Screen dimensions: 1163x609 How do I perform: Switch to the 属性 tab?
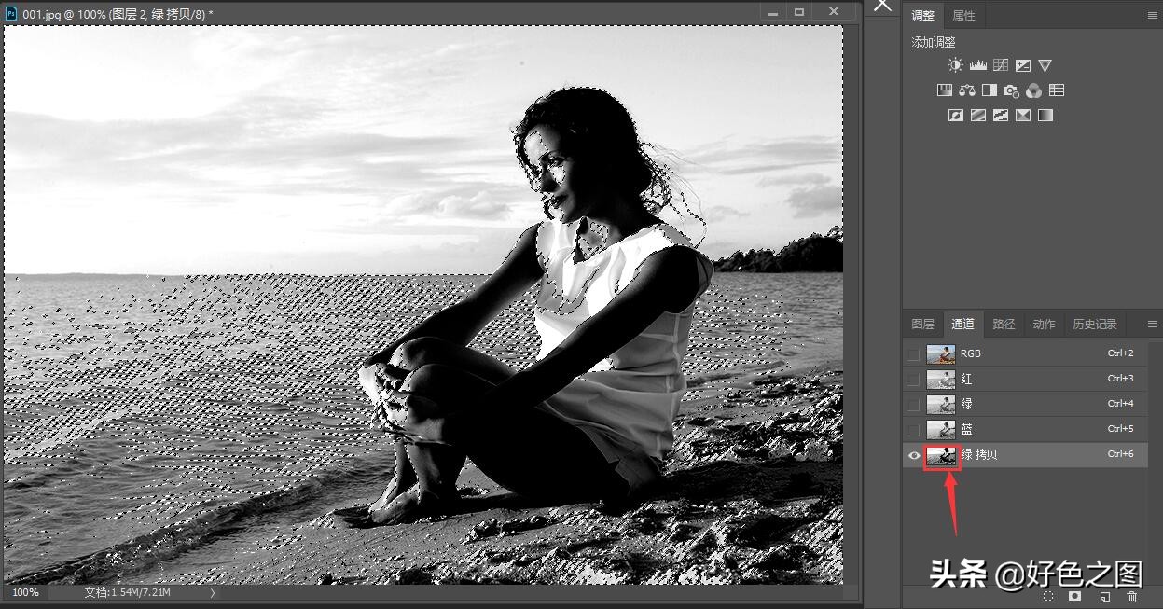point(963,16)
